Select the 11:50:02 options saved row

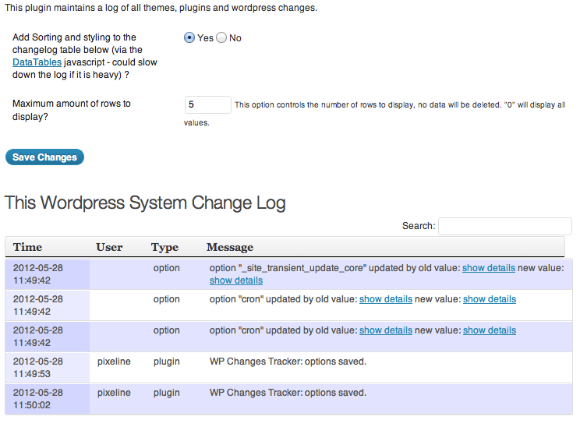289,399
